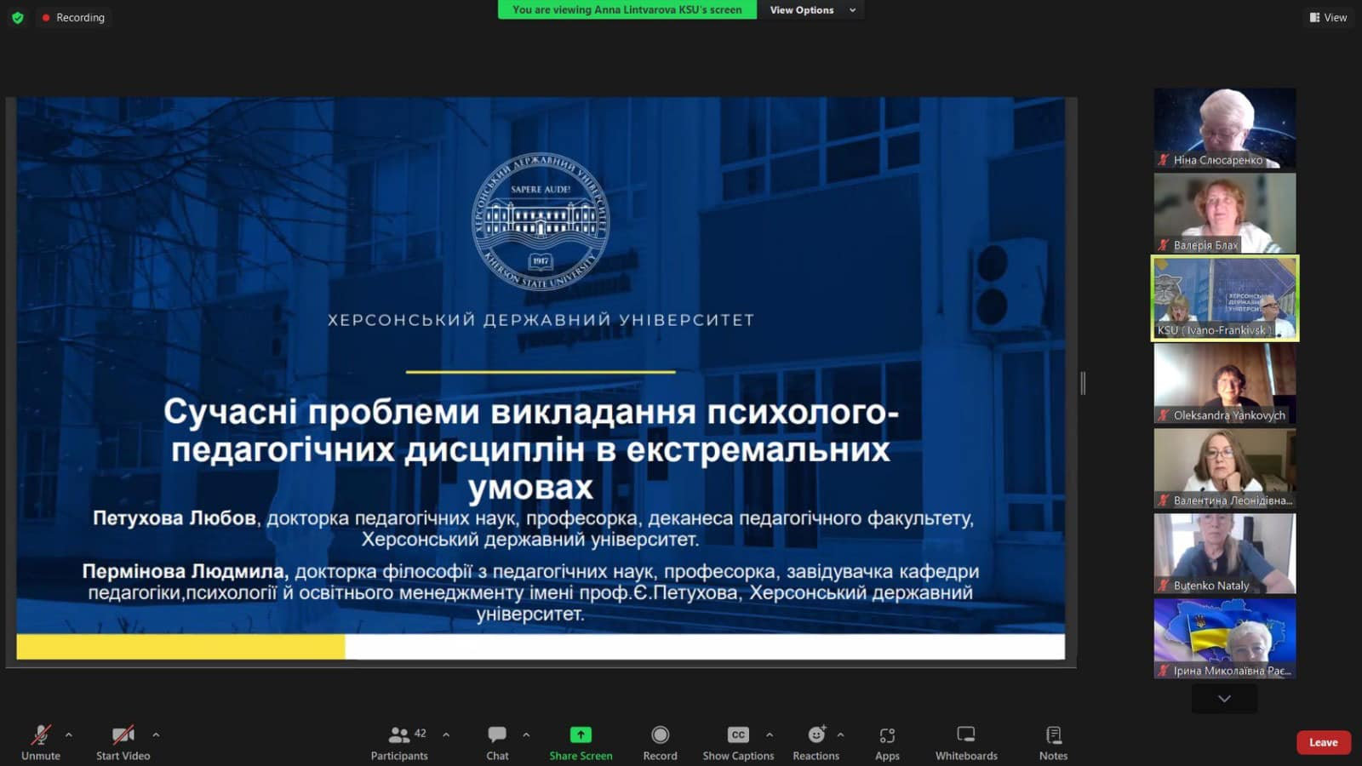The height and width of the screenshot is (766, 1362).
Task: Click muted mic icon on Валерія Блах tile
Action: [x=1163, y=245]
